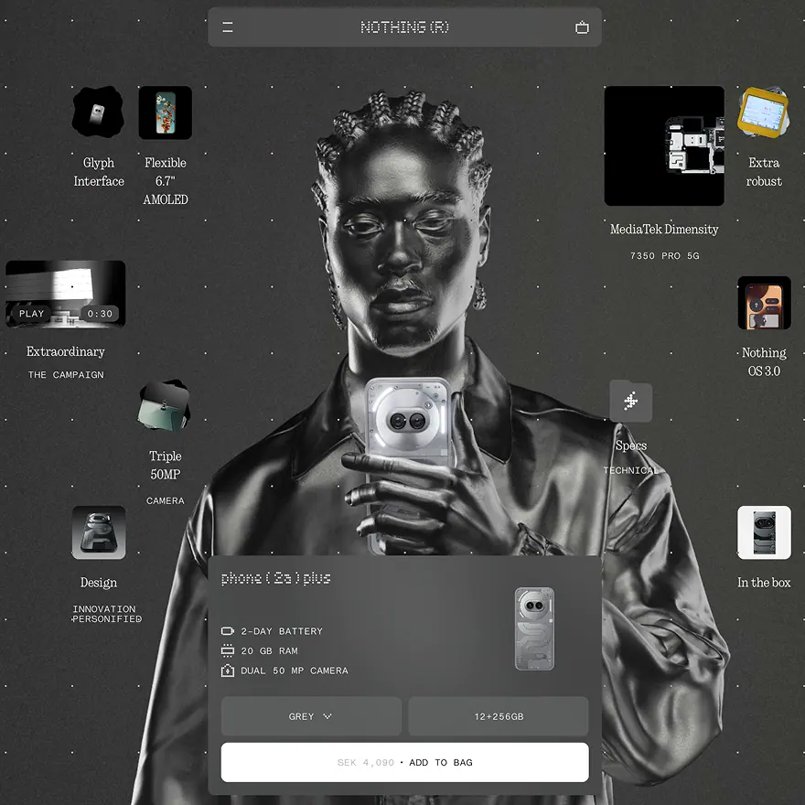Viewport: 805px width, 805px height.
Task: Click the '20 GB RAM' text
Action: point(270,651)
